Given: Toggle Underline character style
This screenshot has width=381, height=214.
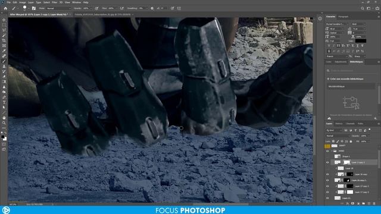Looking at the screenshot, I should 357,46.
